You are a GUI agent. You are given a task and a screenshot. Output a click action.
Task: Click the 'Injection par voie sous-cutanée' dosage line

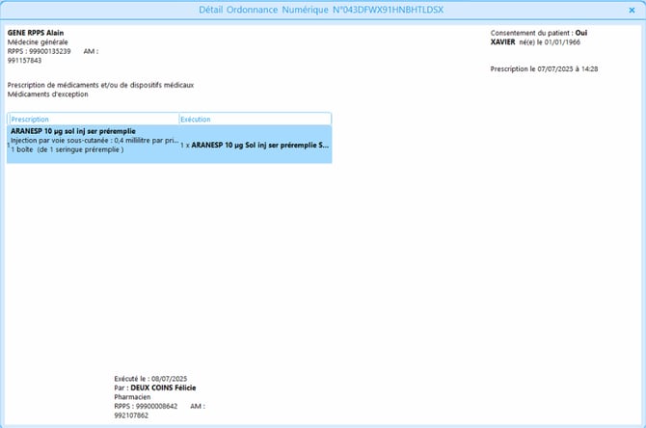[x=94, y=141]
